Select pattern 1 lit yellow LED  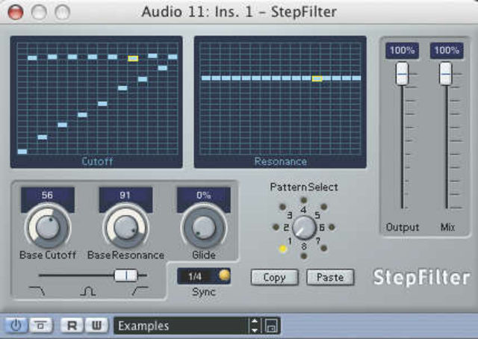[283, 249]
